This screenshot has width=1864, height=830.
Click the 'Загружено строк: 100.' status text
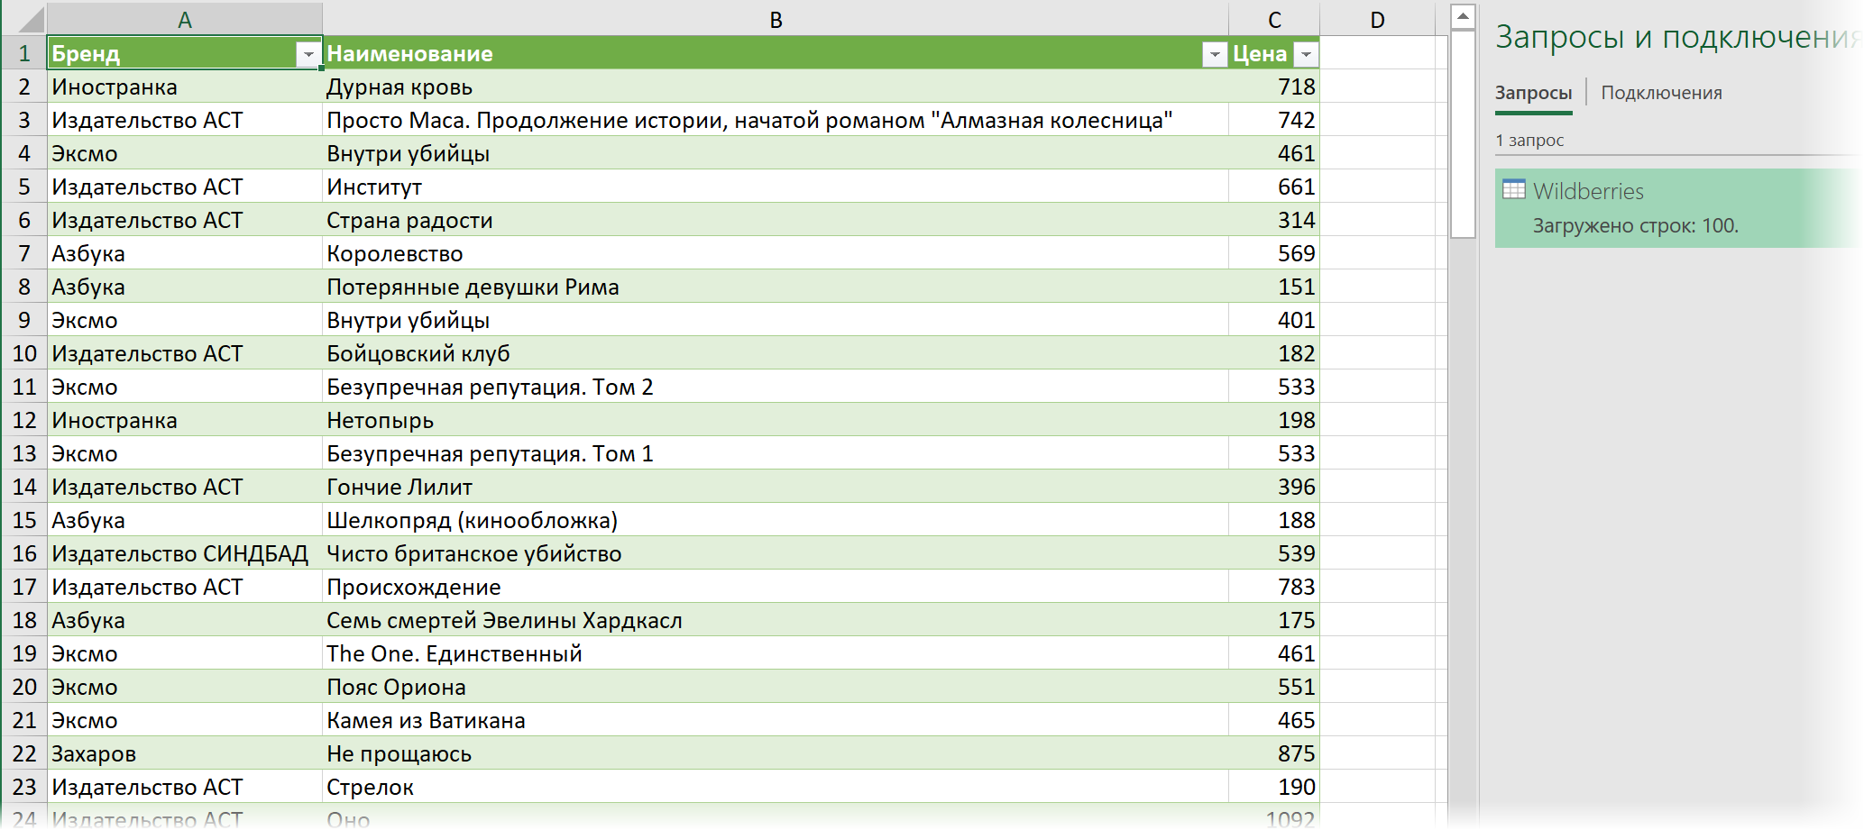[x=1635, y=225]
